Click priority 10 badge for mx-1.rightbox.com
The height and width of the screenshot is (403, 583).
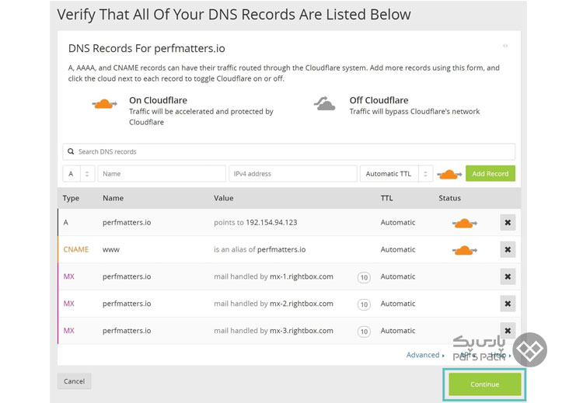pos(364,277)
